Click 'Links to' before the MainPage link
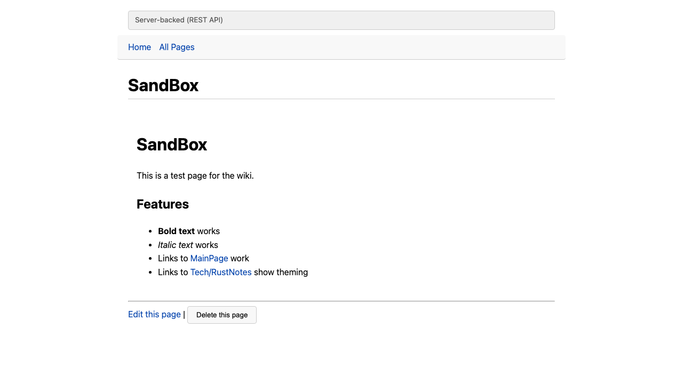 point(173,259)
